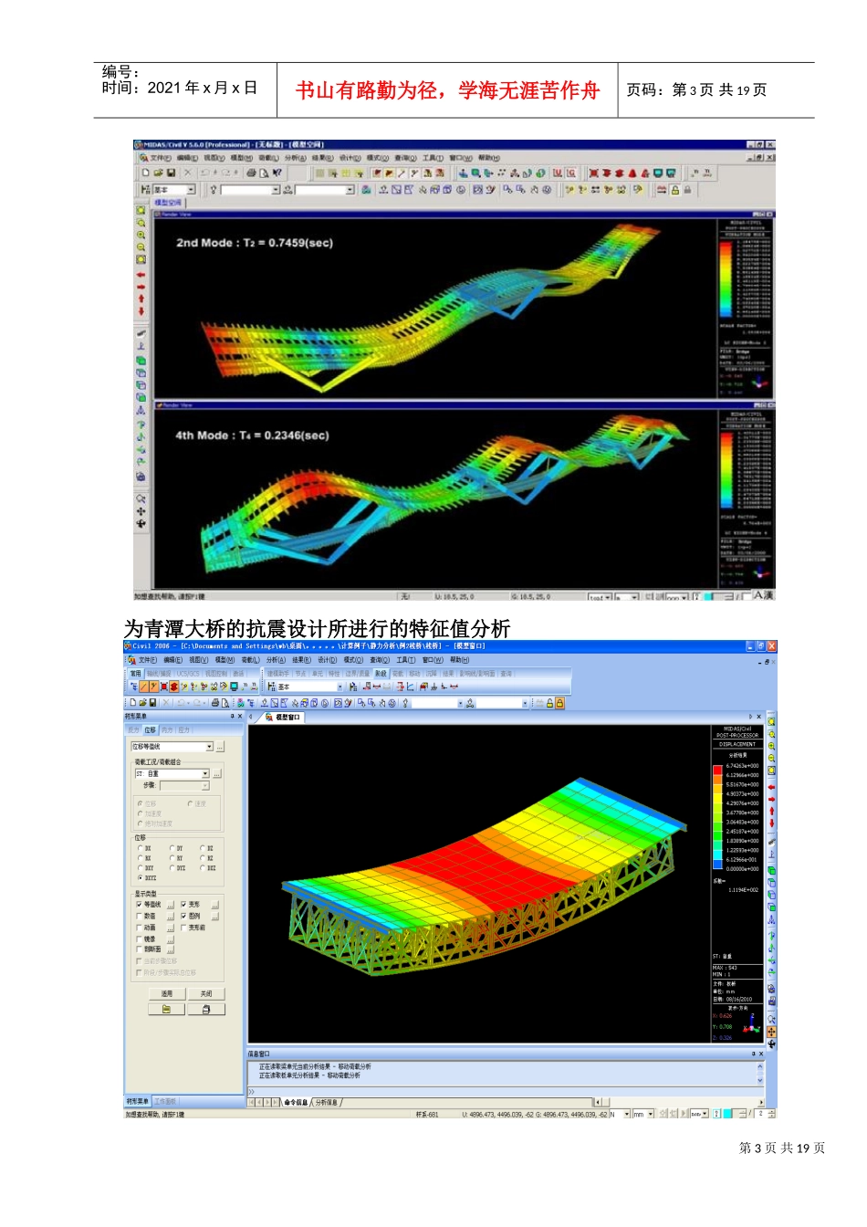The height and width of the screenshot is (1227, 867).
Task: Click printer icon button below 关闭 button
Action: click(x=206, y=1010)
